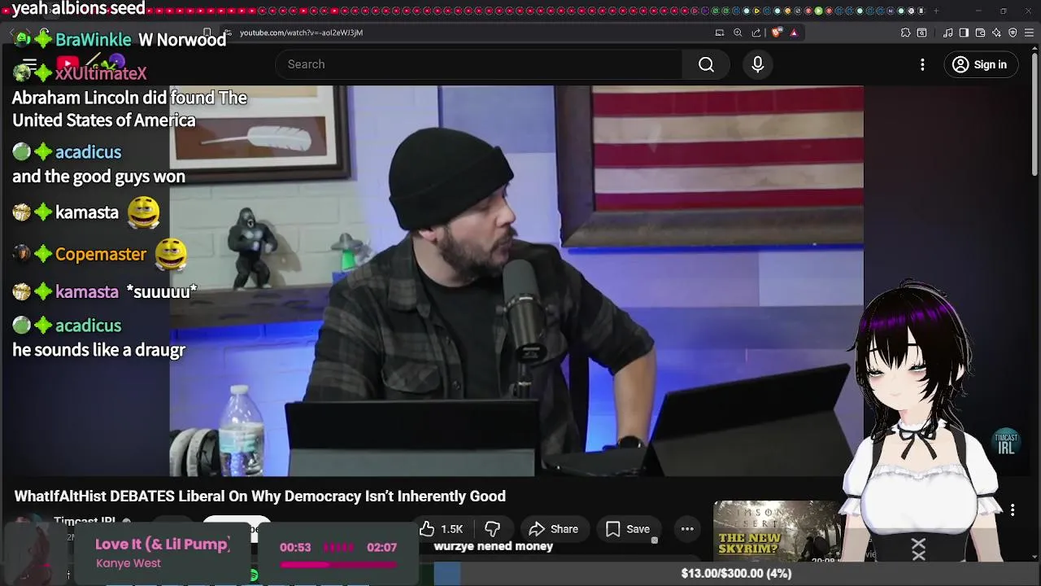Viewport: 1041px width, 586px height.
Task: Open more actions ellipsis beside Save
Action: (687, 529)
